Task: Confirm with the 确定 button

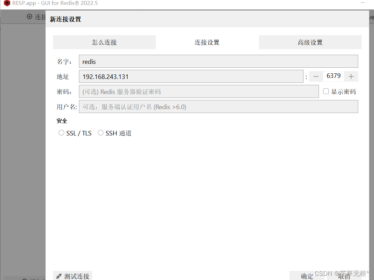Action: tap(307, 276)
